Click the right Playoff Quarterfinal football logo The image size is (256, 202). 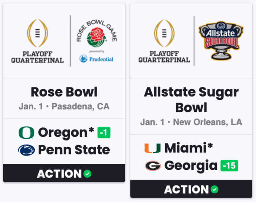(x=164, y=34)
